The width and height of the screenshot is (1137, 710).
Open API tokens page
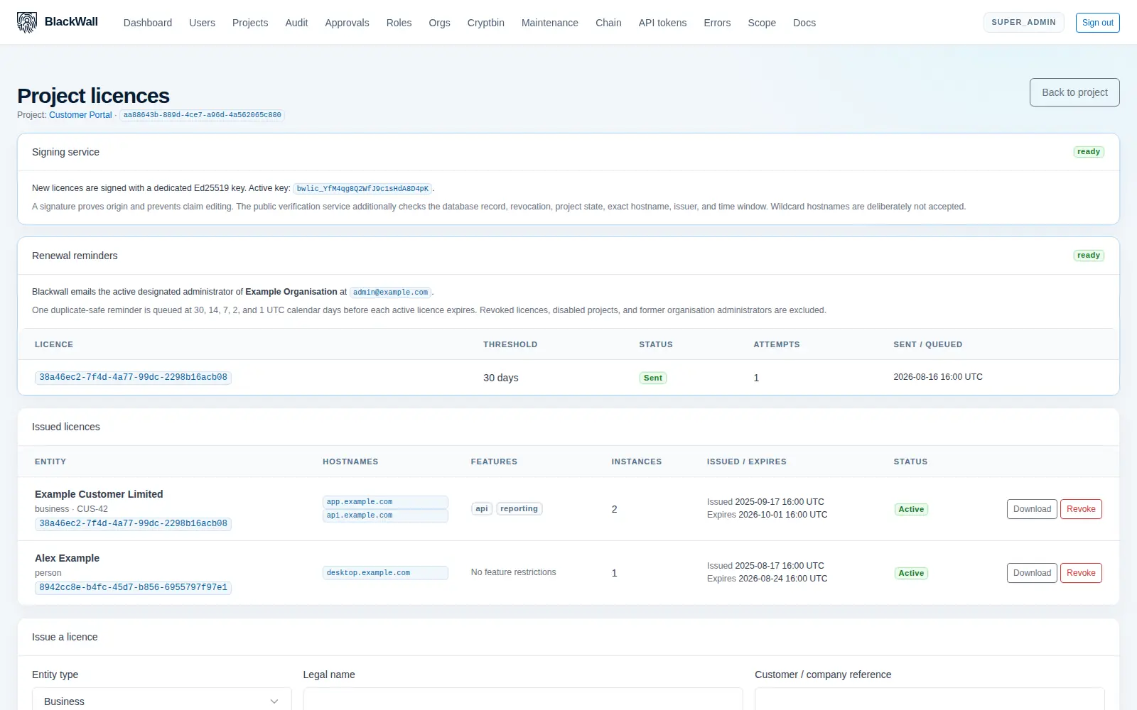[x=662, y=23]
